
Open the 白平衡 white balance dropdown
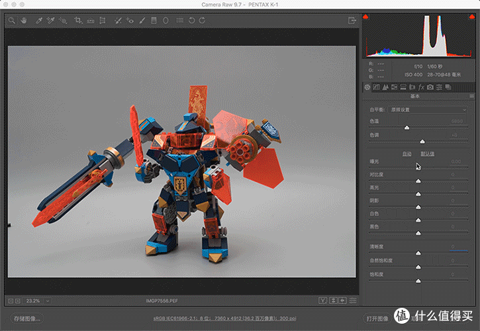[x=428, y=110]
